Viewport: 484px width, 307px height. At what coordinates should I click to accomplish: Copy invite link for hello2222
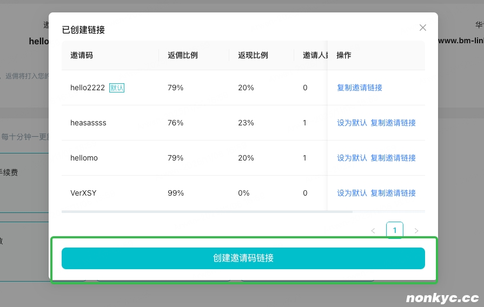click(359, 88)
